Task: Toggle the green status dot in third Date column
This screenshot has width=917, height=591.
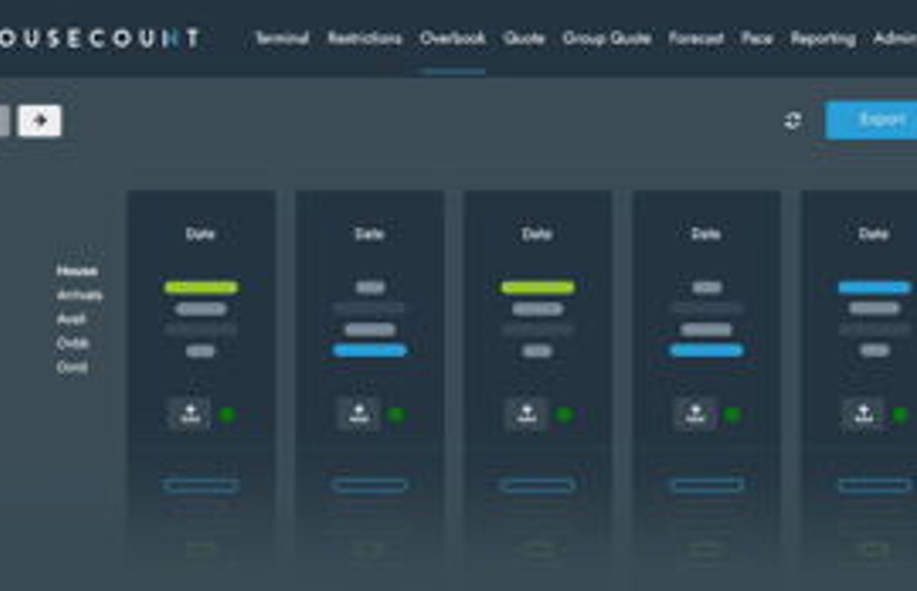Action: (565, 414)
